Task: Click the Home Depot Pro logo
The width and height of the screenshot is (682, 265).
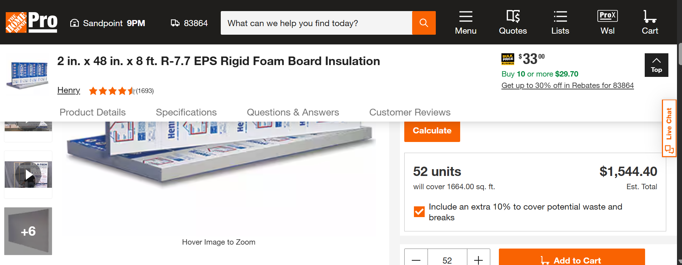Action: click(x=32, y=23)
